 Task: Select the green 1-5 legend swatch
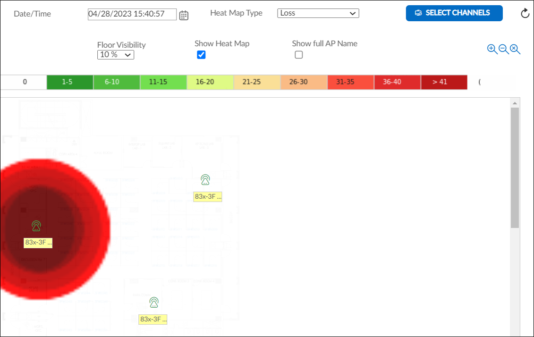coord(69,82)
